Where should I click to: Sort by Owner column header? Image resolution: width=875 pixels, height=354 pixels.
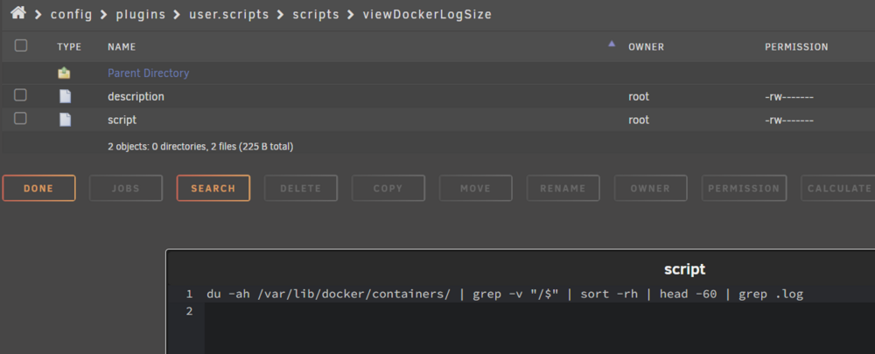point(647,47)
